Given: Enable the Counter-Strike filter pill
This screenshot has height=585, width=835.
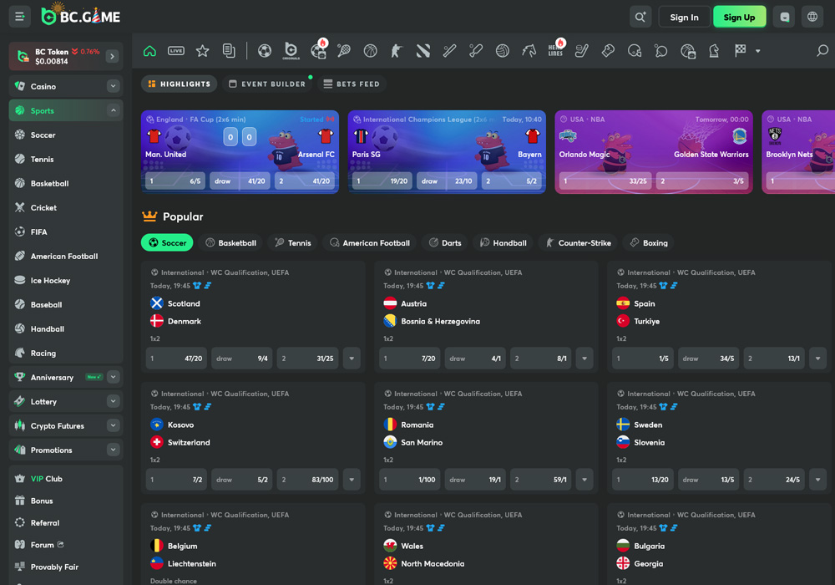Looking at the screenshot, I should click(579, 242).
